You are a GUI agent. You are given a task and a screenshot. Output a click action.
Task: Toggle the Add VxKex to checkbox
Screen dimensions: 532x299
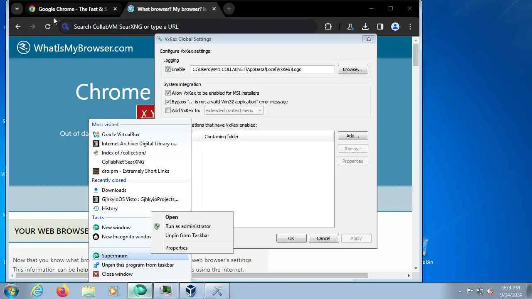[168, 110]
